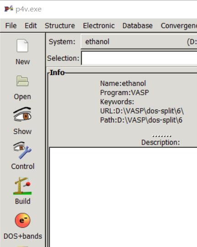Open the Electronic menu
This screenshot has height=247, width=197.
(x=99, y=26)
